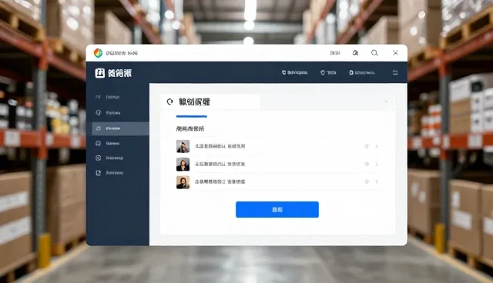493x283 pixels.
Task: Click the document-with-arrow icon in the sidebar
Action: pyautogui.click(x=99, y=173)
